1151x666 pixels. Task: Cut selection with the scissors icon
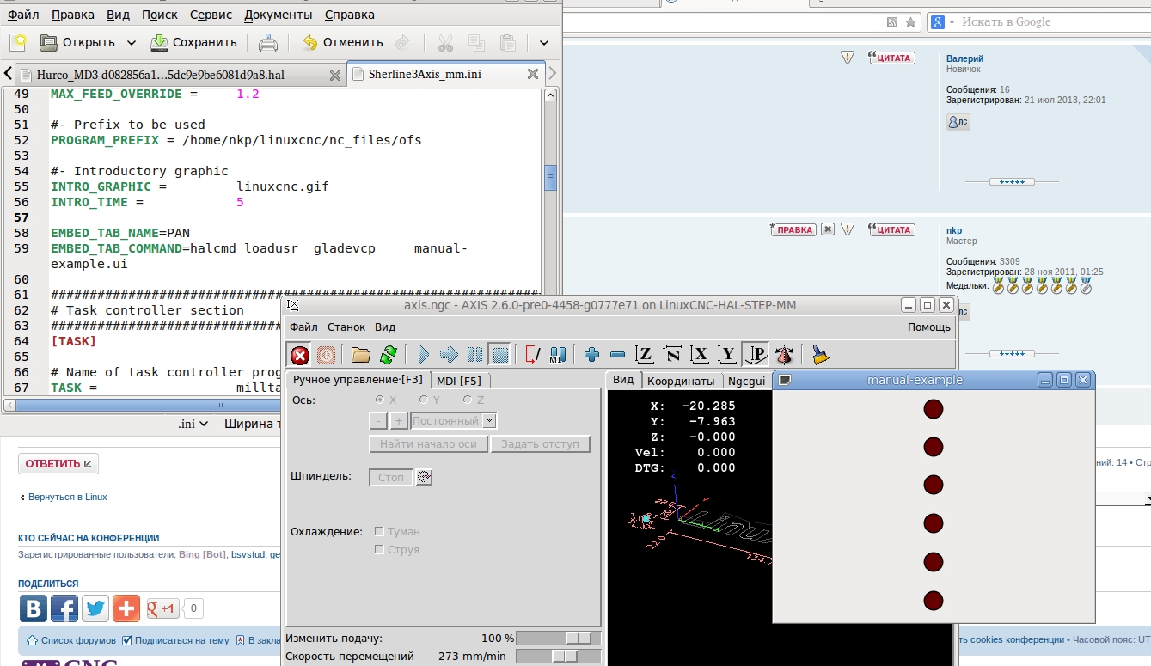(x=445, y=42)
